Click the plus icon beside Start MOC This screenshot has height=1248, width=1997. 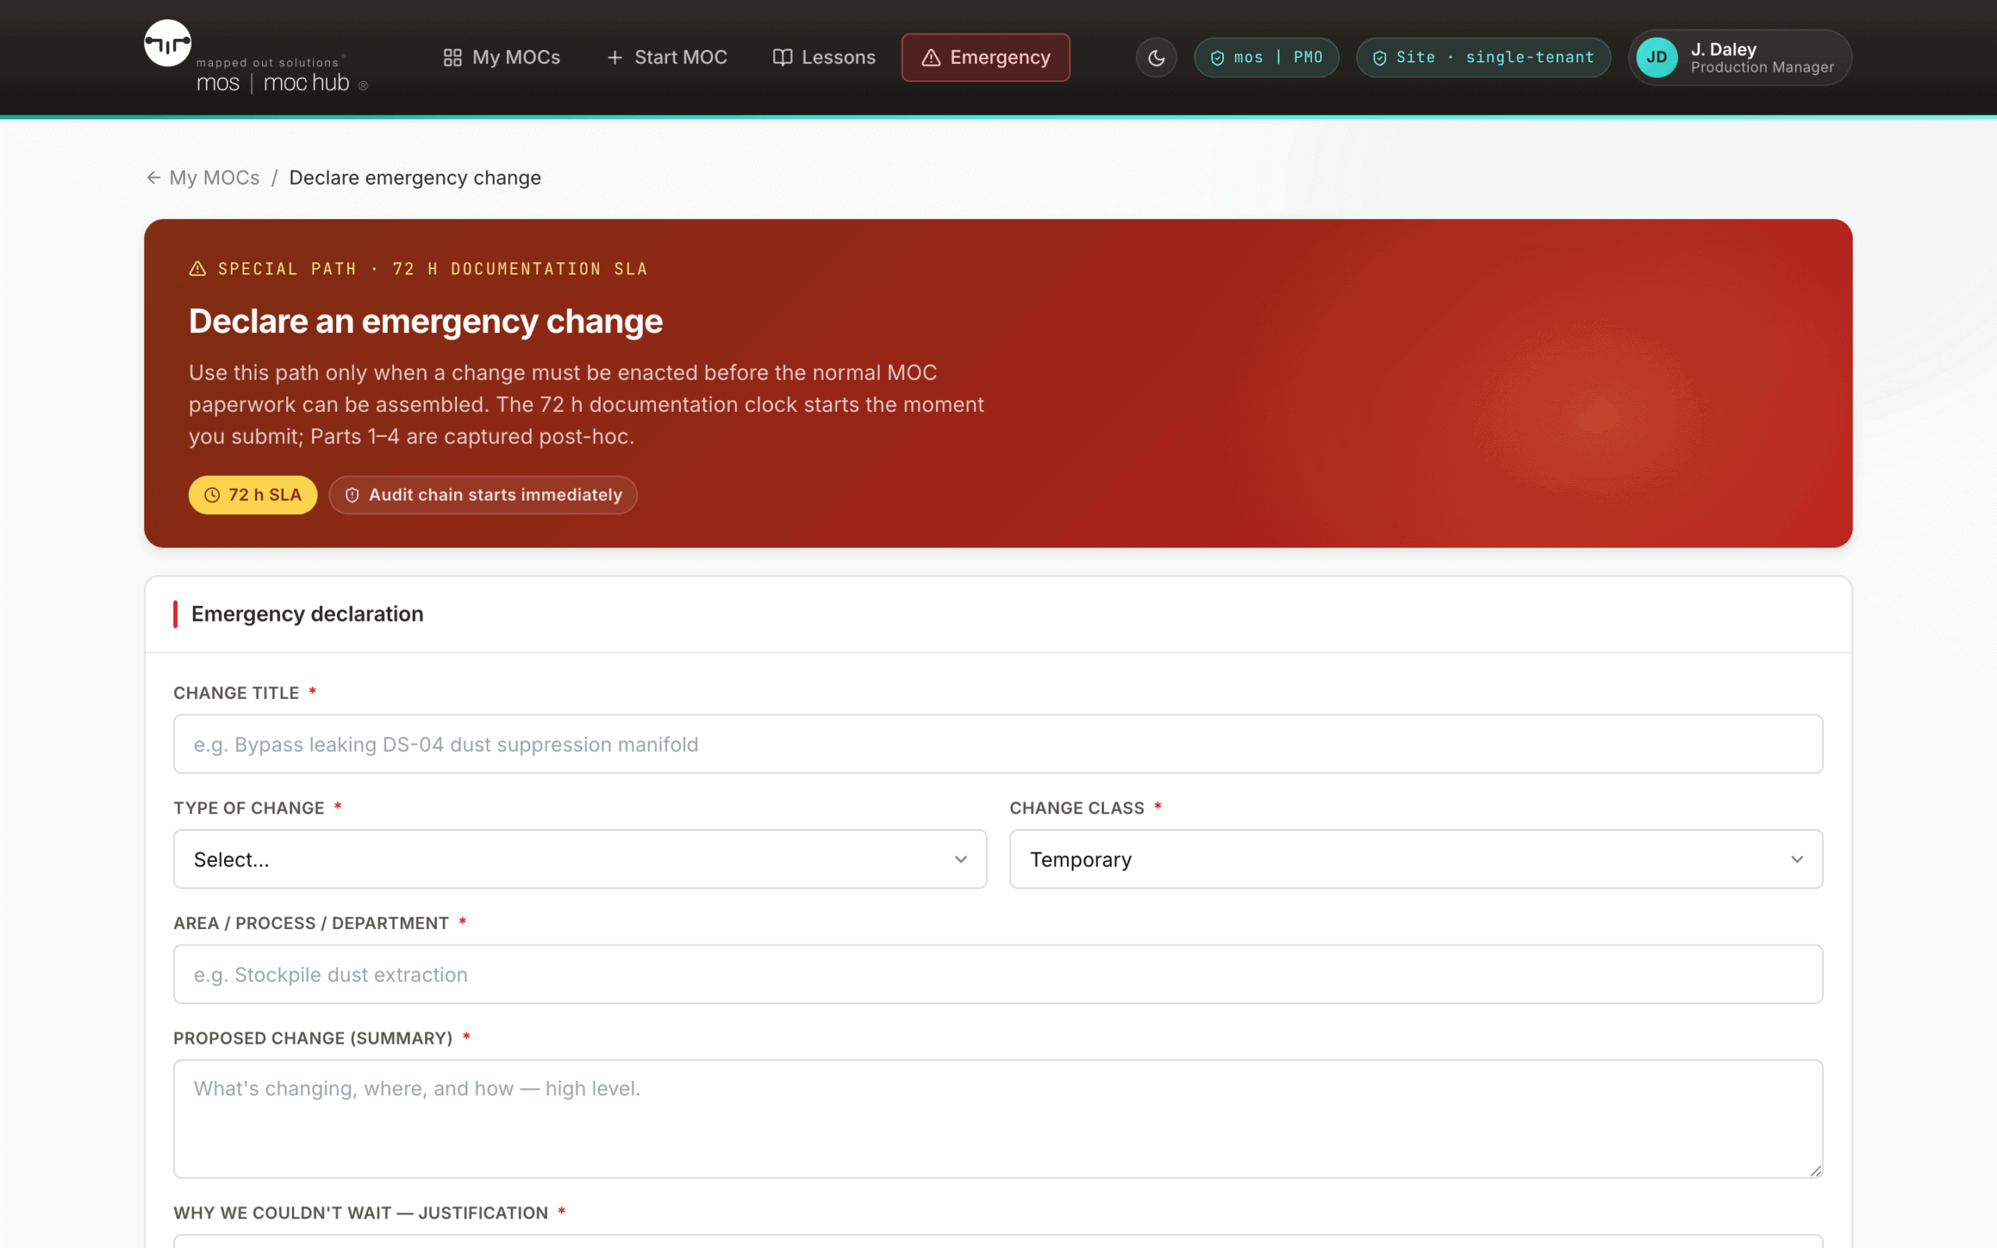[x=615, y=57]
